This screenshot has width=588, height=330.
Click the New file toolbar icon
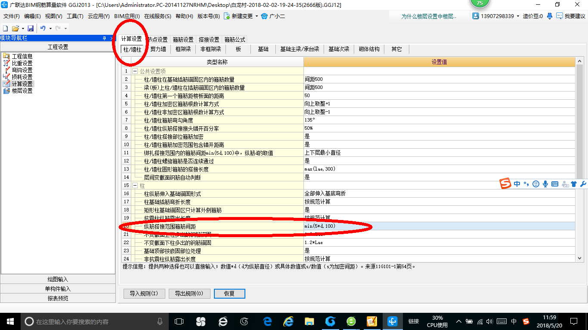click(6, 28)
